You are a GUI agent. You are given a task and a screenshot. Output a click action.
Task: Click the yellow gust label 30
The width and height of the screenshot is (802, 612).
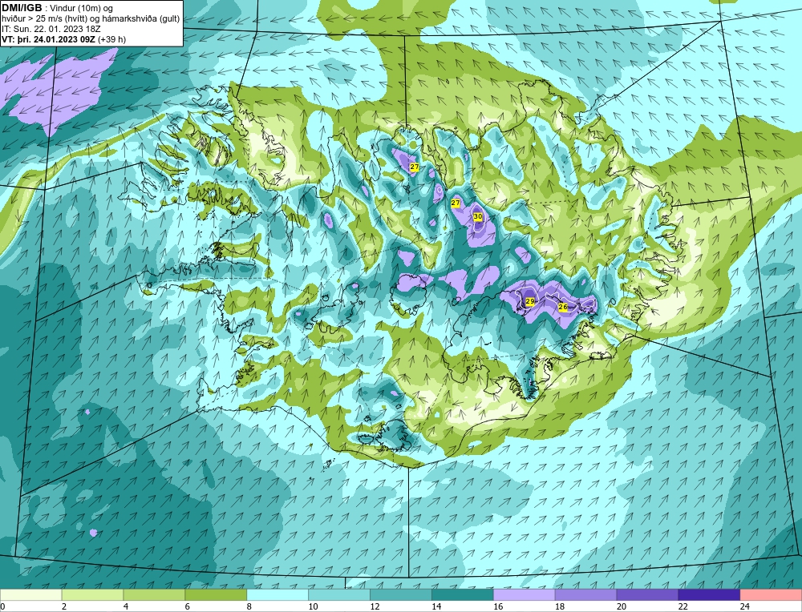[478, 216]
